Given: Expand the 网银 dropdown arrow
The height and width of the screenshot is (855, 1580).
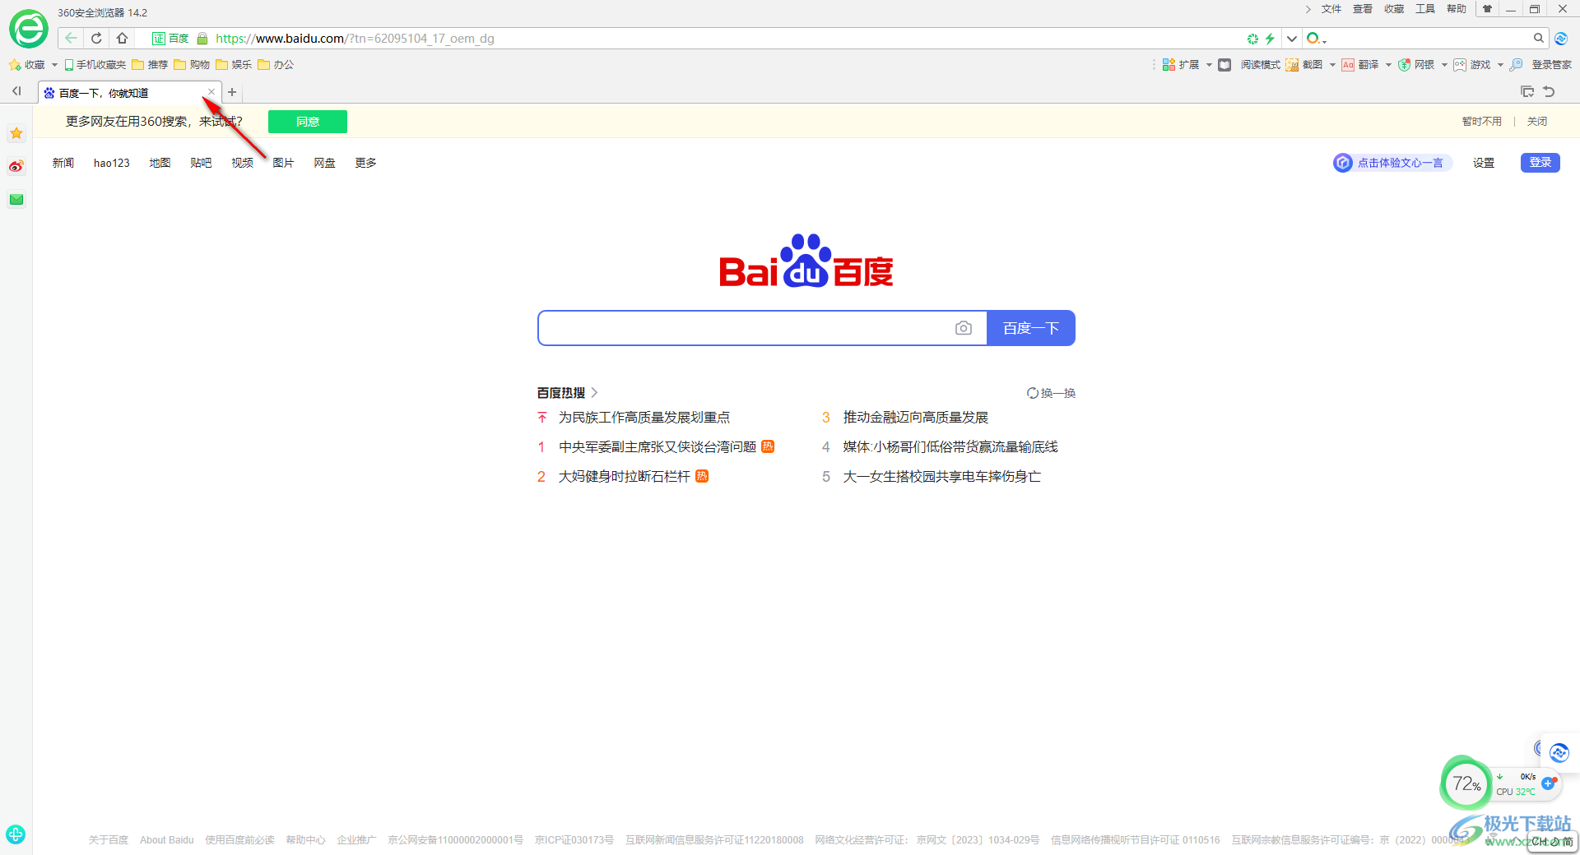Looking at the screenshot, I should coord(1444,65).
